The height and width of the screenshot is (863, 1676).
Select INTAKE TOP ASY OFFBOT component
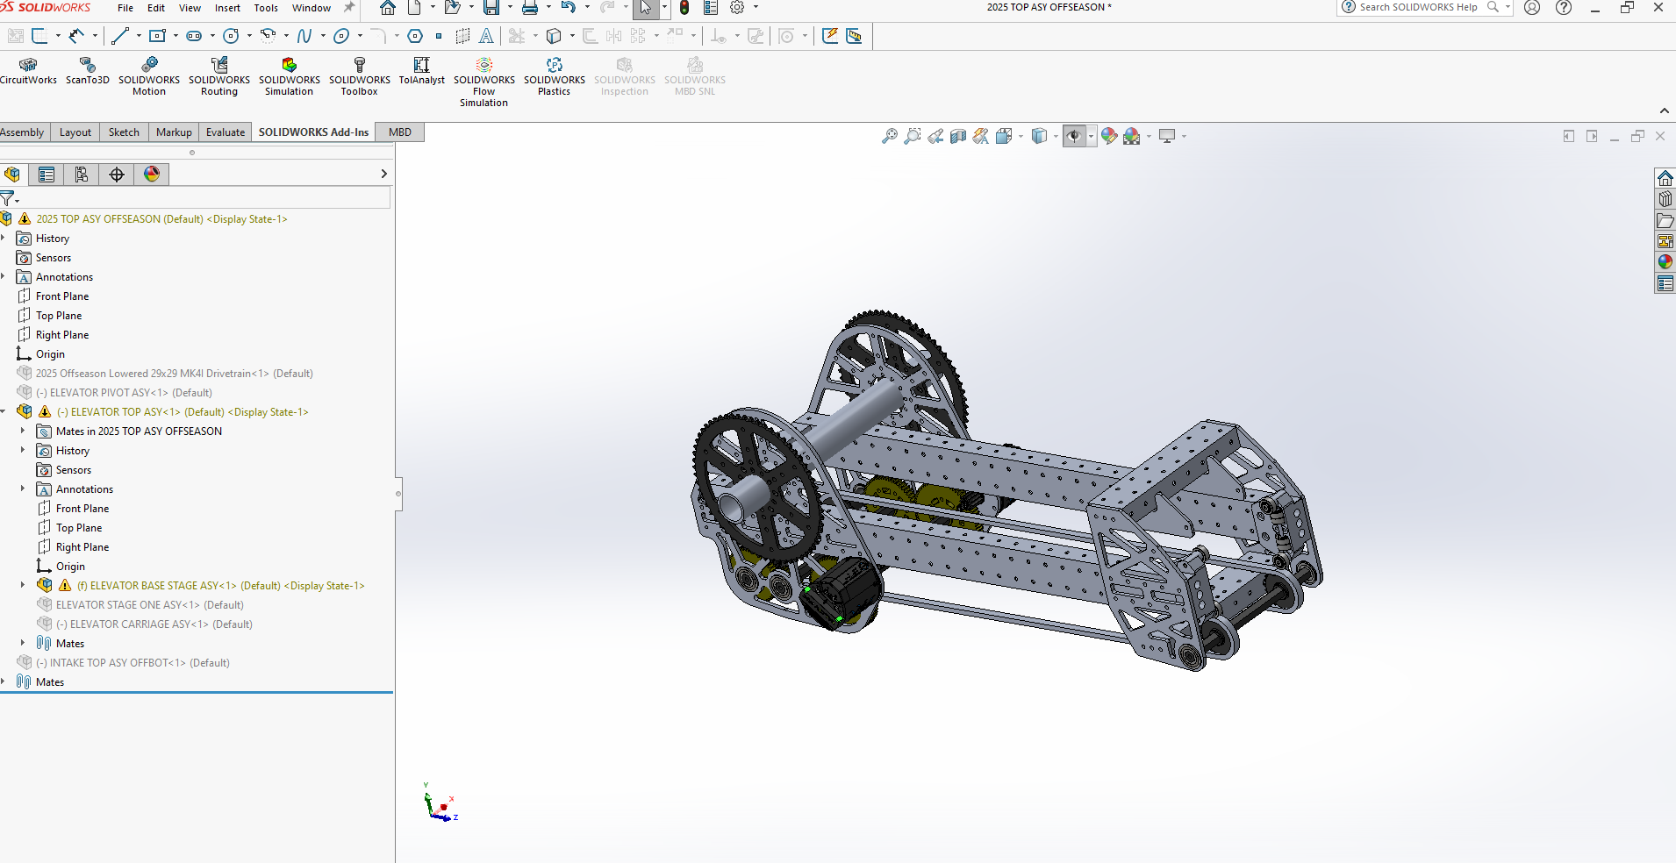pos(132,662)
